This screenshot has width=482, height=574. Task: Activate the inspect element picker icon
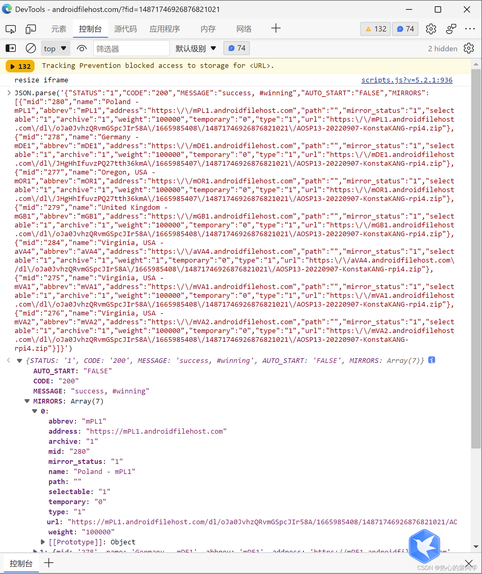[10, 29]
